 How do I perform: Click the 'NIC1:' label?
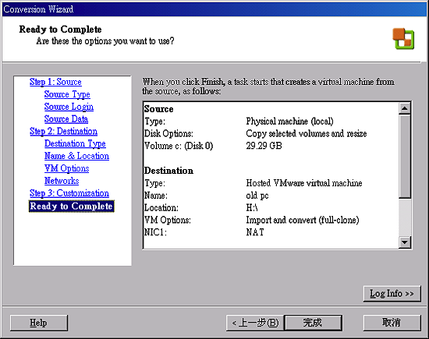(155, 232)
